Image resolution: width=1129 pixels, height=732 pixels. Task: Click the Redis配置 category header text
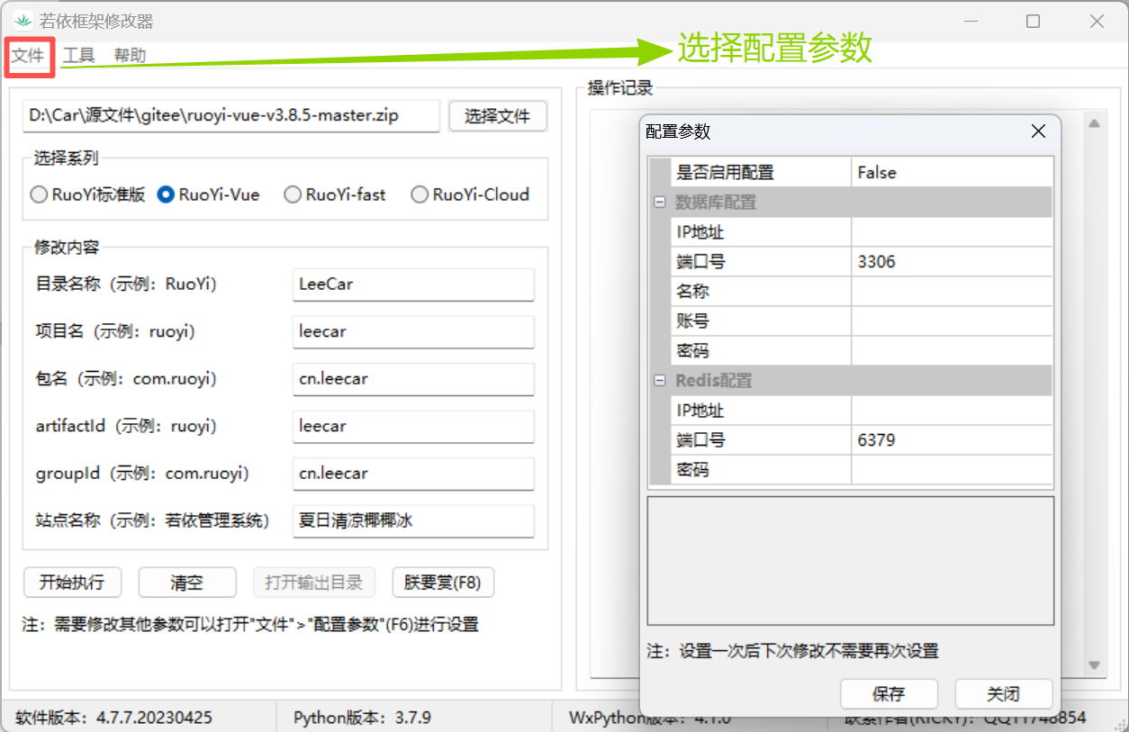pos(714,381)
